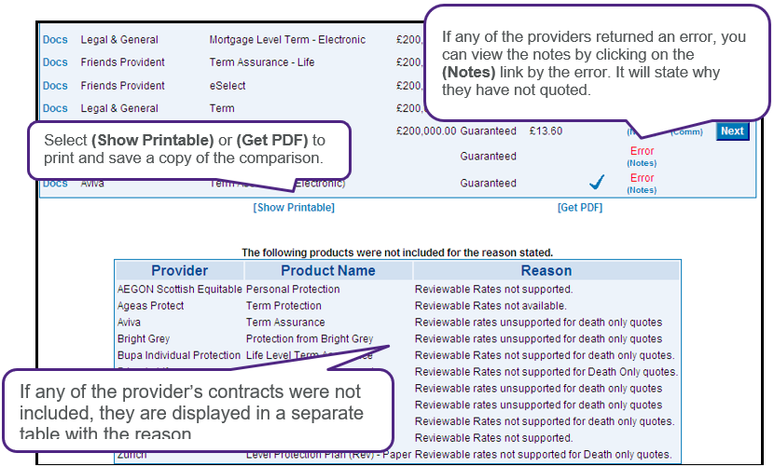Select the AEGON Scottish Equitable provider cell
The image size is (774, 467).
pyautogui.click(x=180, y=289)
